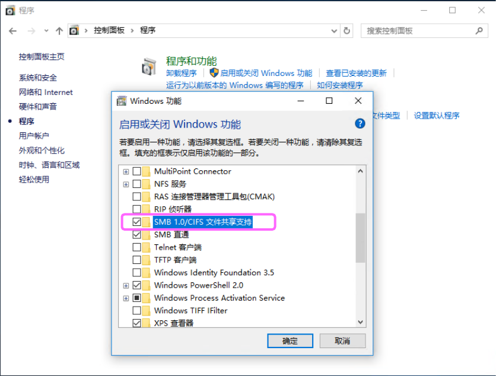496x376 pixels.
Task: Go up one level with up arrow
Action: (x=59, y=31)
